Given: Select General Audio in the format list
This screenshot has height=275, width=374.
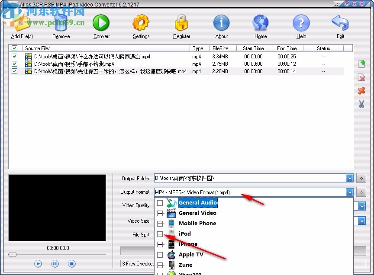Looking at the screenshot, I should point(197,202).
